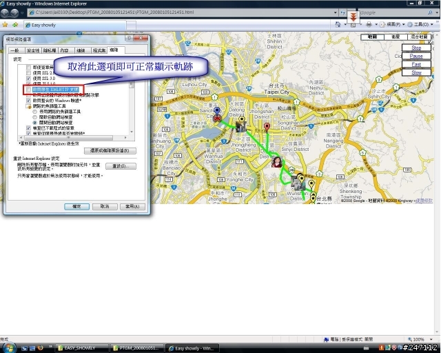This screenshot has width=441, height=353.
Task: Switch to 隱私權 tab in dialog
Action: [50, 50]
